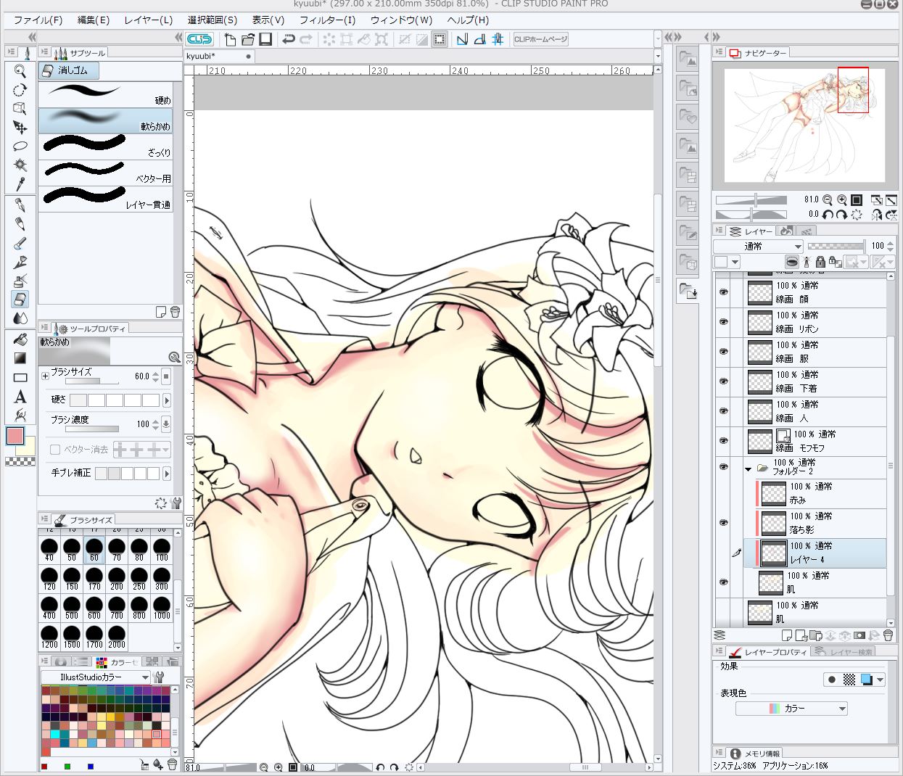Open the 表現色 カラー dropdown
This screenshot has width=903, height=776.
pyautogui.click(x=791, y=709)
